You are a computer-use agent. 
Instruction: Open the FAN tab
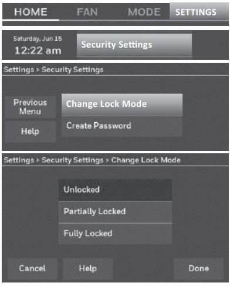tap(87, 12)
